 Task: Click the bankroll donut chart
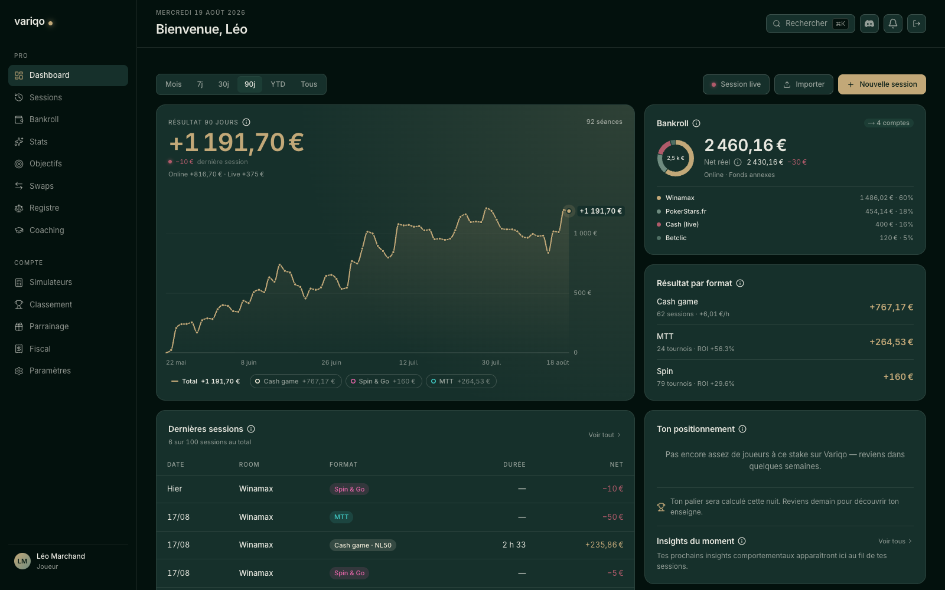click(676, 158)
